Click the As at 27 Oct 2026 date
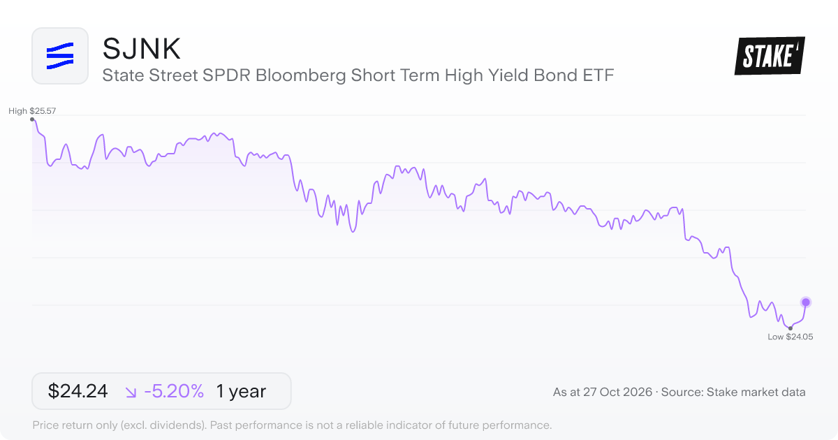This screenshot has height=440, width=838. 601,393
